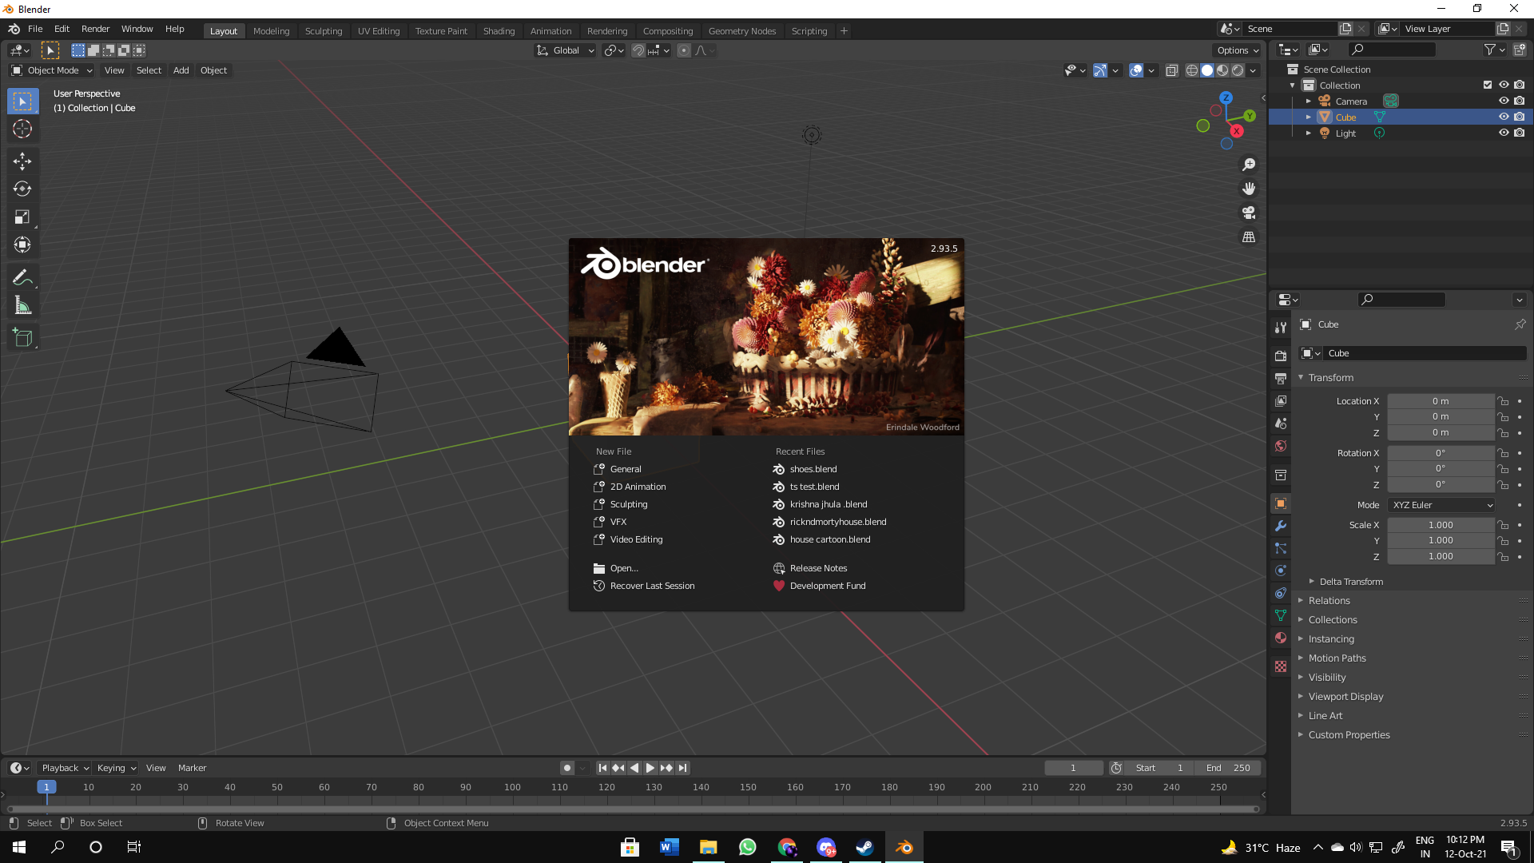Image resolution: width=1534 pixels, height=863 pixels.
Task: Activate the Annotate pencil tool
Action: [22, 277]
